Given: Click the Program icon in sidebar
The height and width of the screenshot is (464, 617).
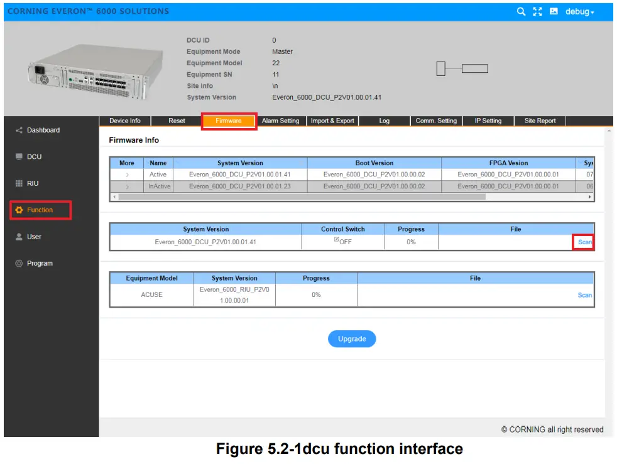Looking at the screenshot, I should coord(18,264).
